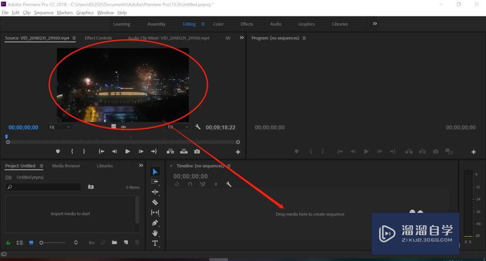Switch to Media Browser tab
486x261 pixels.
point(66,166)
